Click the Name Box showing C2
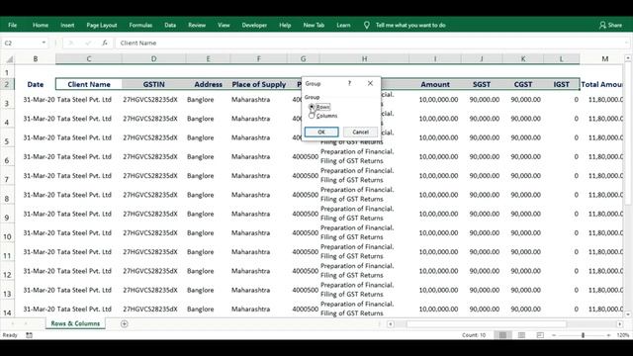This screenshot has height=356, width=633. 21,43
